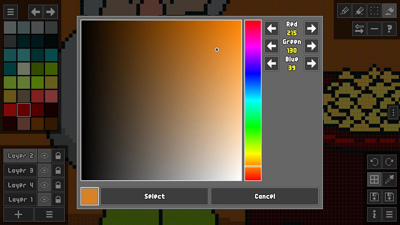400x225 pixels.
Task: Select the Fill bucket tool
Action: (389, 10)
